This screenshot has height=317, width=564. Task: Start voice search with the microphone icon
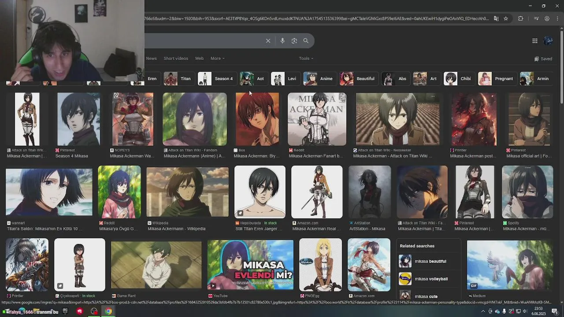click(x=282, y=41)
